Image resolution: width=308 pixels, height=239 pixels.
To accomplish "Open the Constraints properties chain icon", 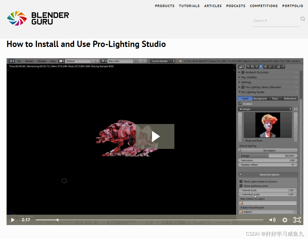I will coord(270,67).
